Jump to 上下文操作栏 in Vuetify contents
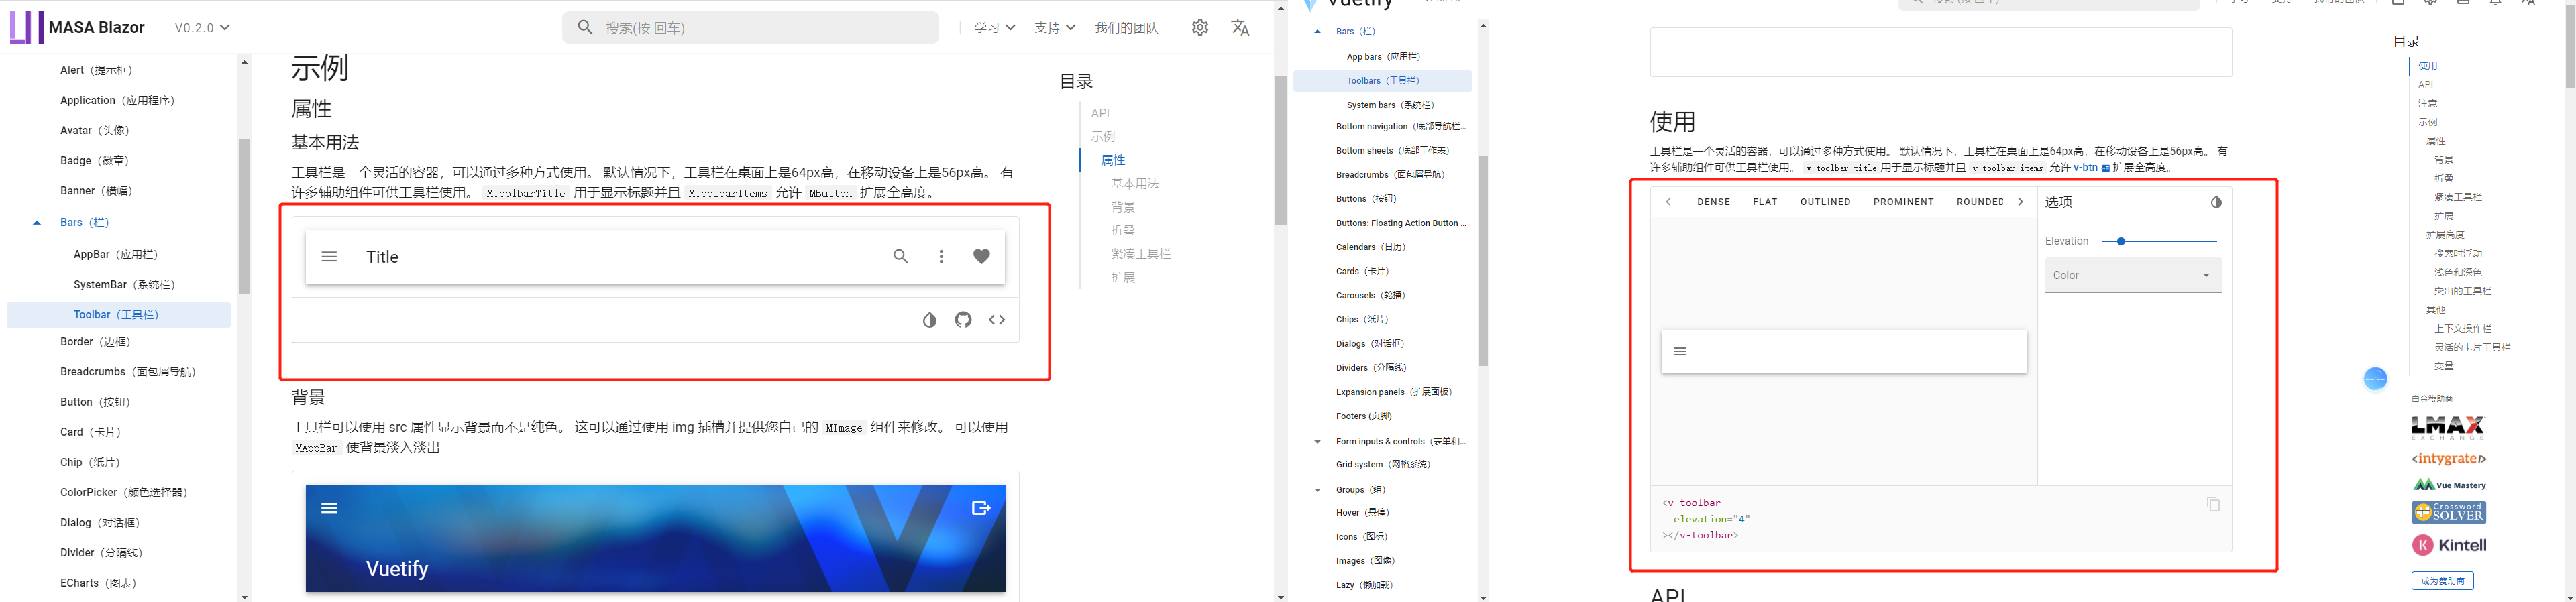The image size is (2576, 602). pyautogui.click(x=2462, y=329)
